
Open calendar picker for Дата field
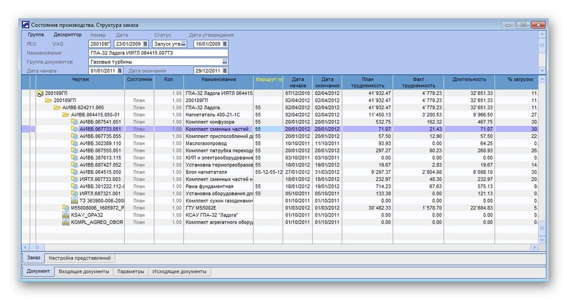[x=145, y=44]
